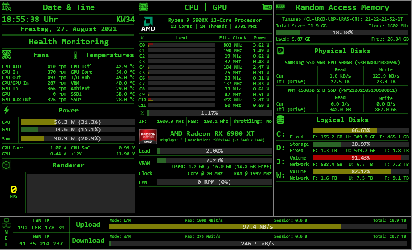
Task: Click the CPU chip icon left of CPU | GPU
Action: click(144, 6)
